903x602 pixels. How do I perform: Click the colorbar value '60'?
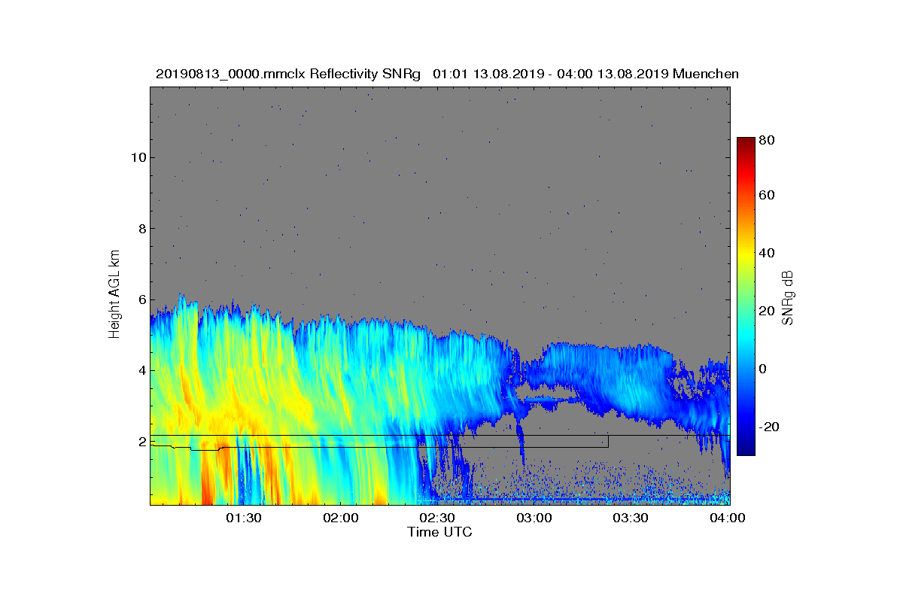[768, 196]
